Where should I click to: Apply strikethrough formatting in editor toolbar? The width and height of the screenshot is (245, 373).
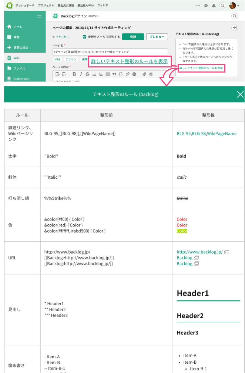click(x=87, y=74)
